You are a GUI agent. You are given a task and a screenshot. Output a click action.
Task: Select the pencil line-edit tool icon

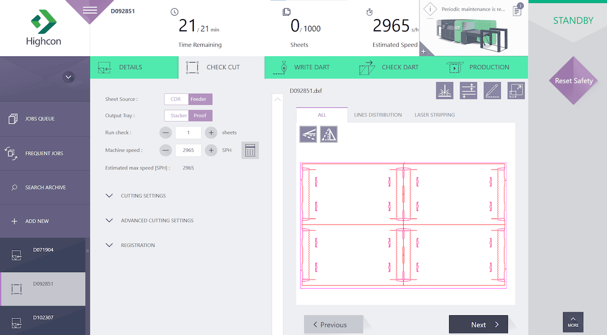pos(492,90)
